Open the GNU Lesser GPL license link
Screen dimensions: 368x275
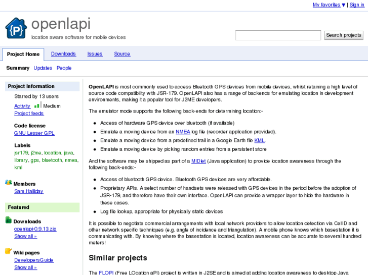pyautogui.click(x=34, y=133)
